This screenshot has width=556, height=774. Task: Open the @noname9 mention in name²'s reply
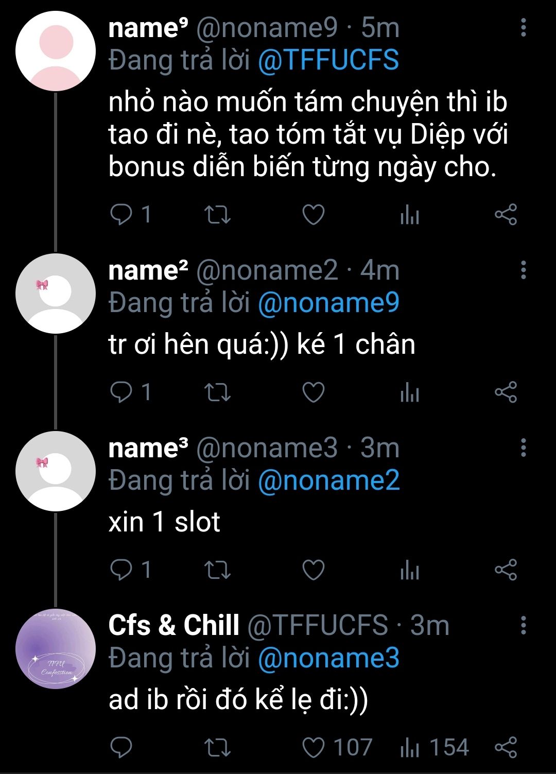328,303
